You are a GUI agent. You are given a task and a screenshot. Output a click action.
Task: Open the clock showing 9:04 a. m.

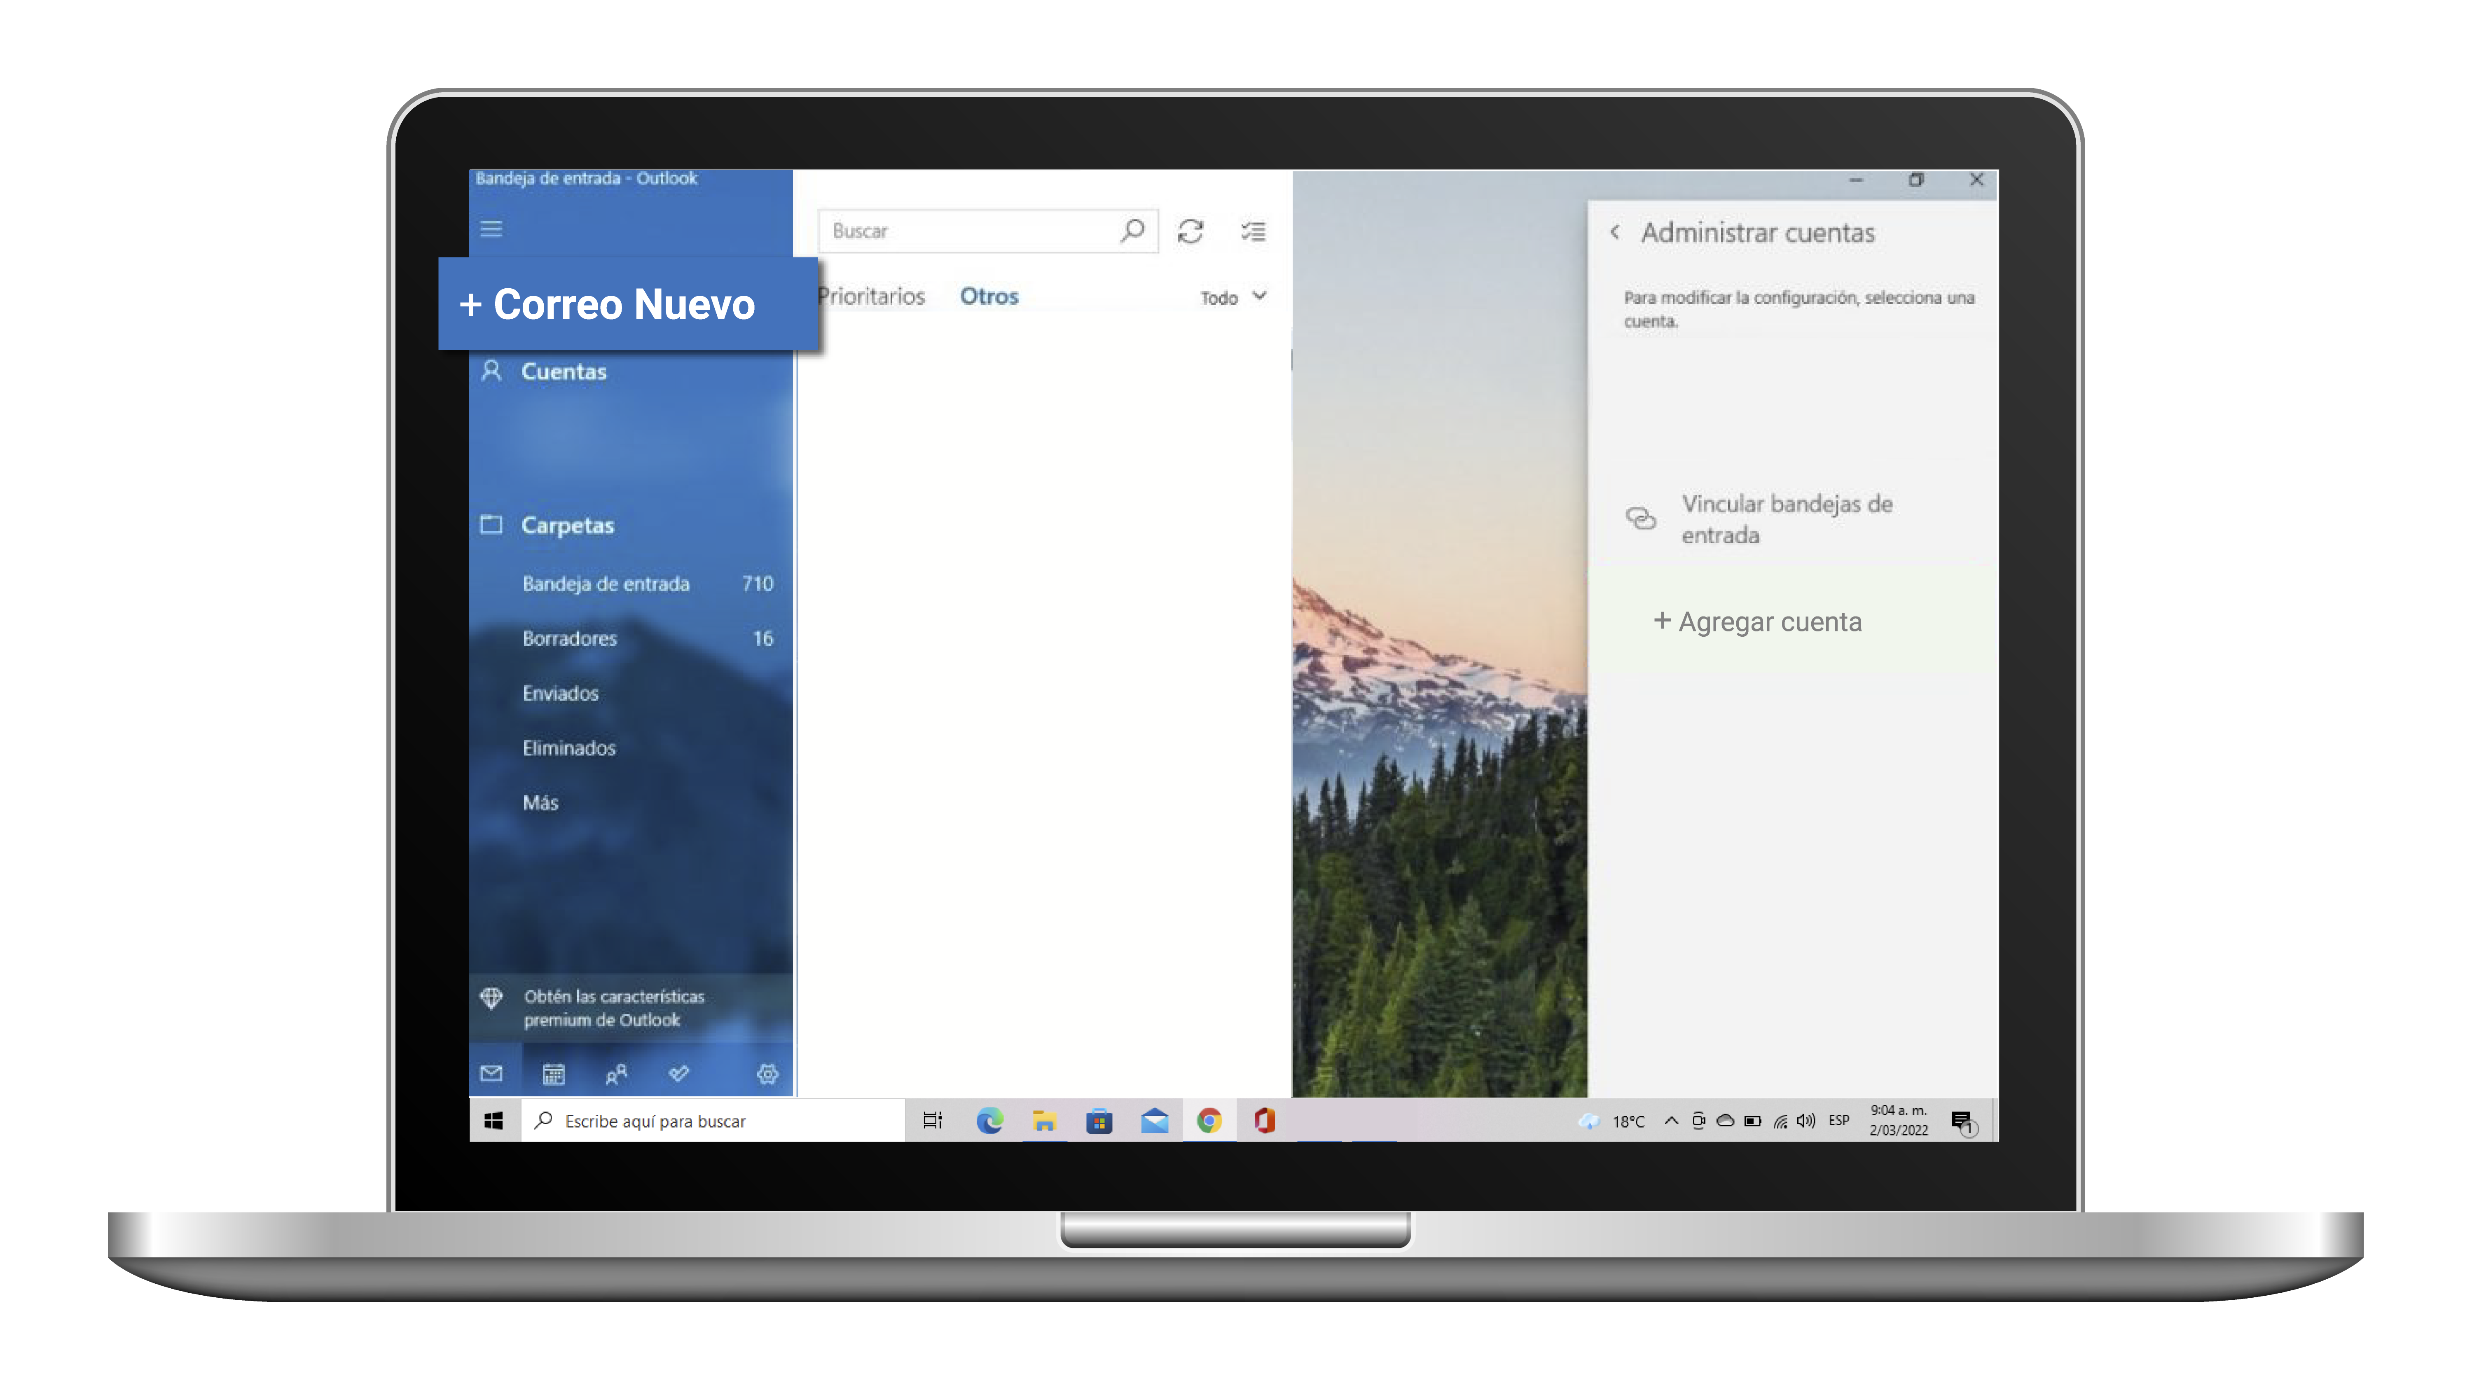(1898, 1120)
